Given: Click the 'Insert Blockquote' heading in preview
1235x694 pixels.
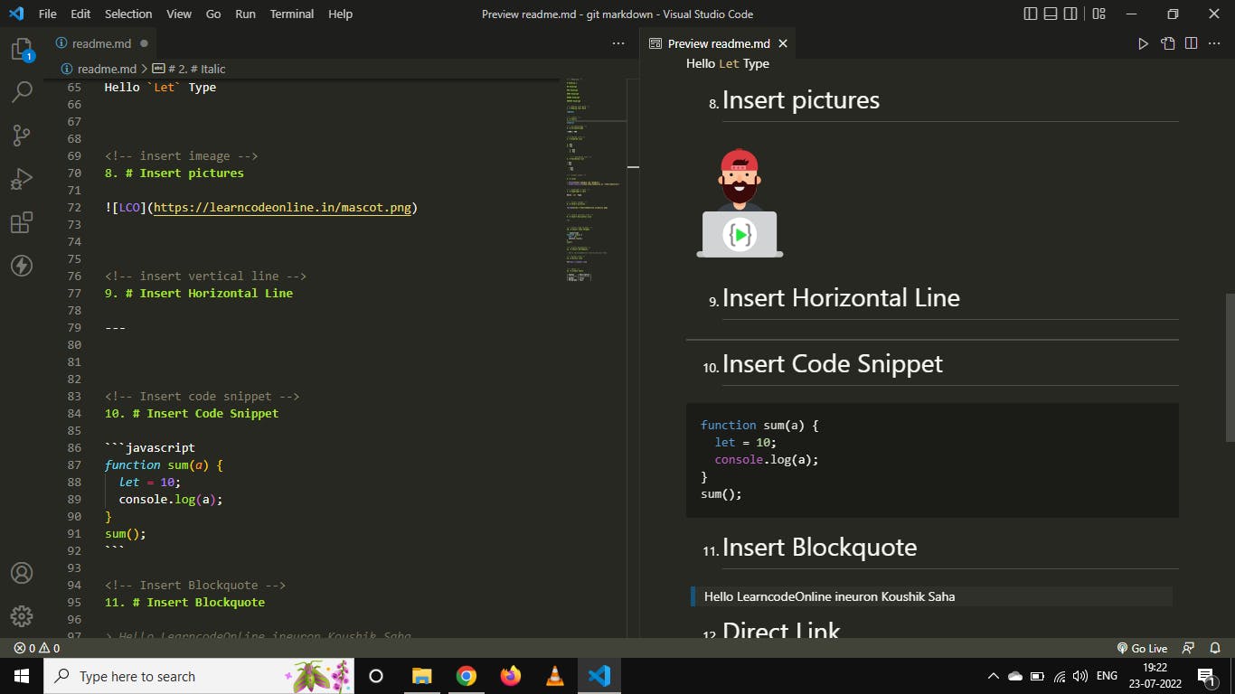Looking at the screenshot, I should click(x=819, y=548).
